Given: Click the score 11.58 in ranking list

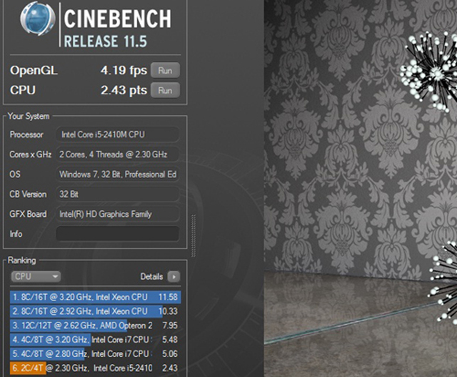Looking at the screenshot, I should tap(168, 297).
